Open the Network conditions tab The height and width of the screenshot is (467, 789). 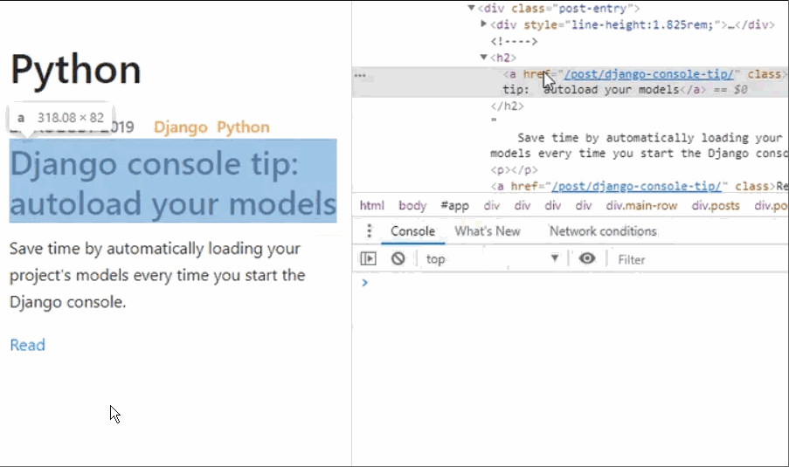click(x=603, y=231)
